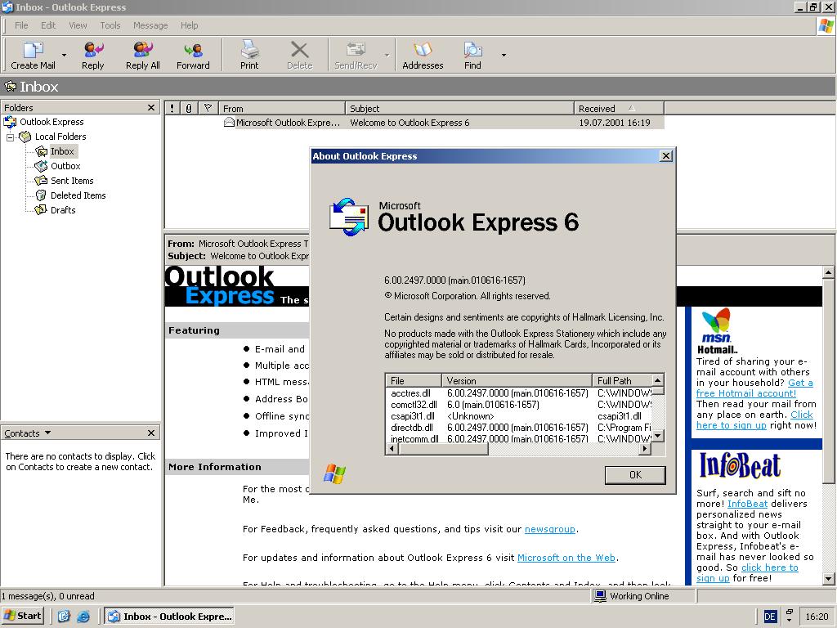Click file list horizontal scroll left arrow
Screen dimensions: 837x628
(392, 449)
